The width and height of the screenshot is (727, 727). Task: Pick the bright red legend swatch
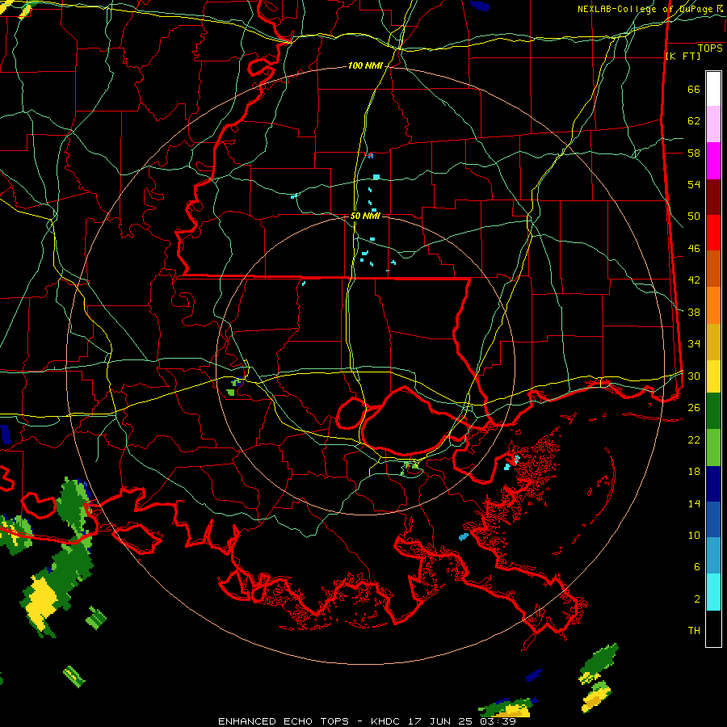tap(713, 233)
